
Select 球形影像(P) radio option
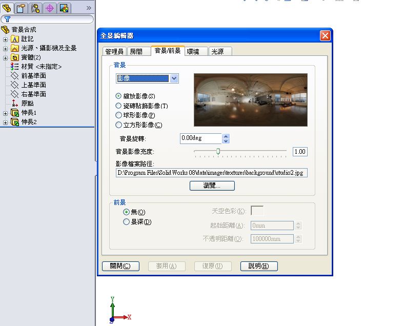(x=118, y=115)
